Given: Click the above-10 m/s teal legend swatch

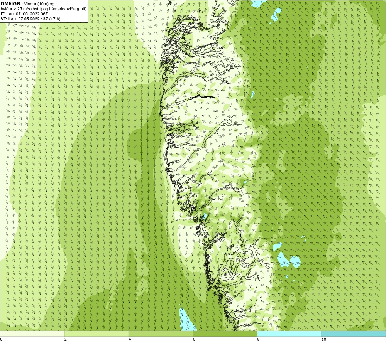Looking at the screenshot, I should (354, 334).
